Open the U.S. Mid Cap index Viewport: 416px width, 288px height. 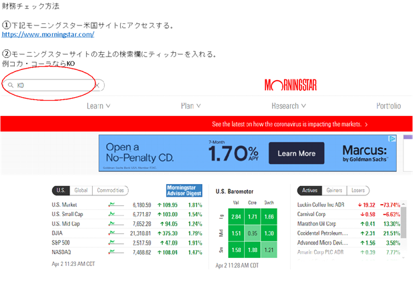pos(65,224)
